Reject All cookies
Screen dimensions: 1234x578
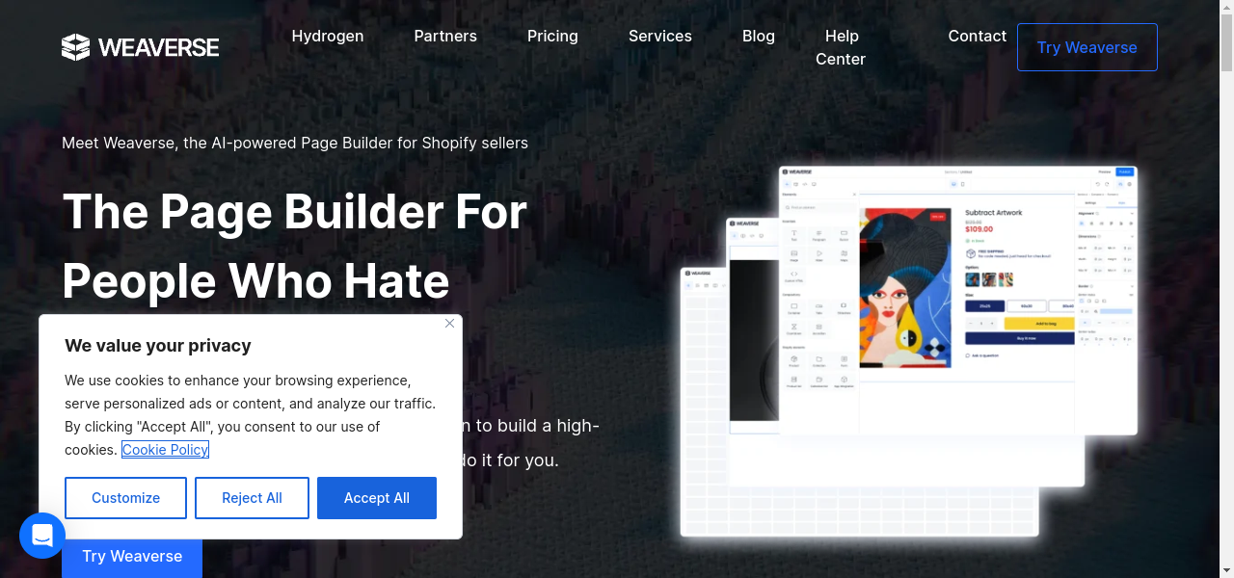coord(252,498)
